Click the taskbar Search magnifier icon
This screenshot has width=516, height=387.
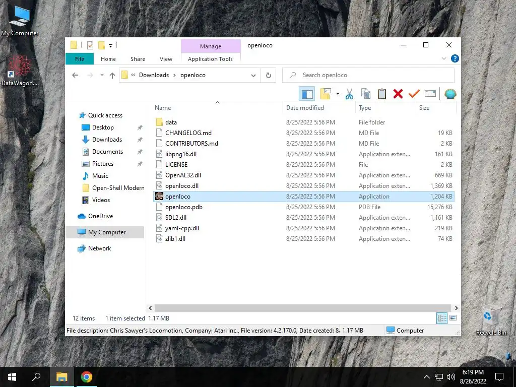pyautogui.click(x=36, y=377)
